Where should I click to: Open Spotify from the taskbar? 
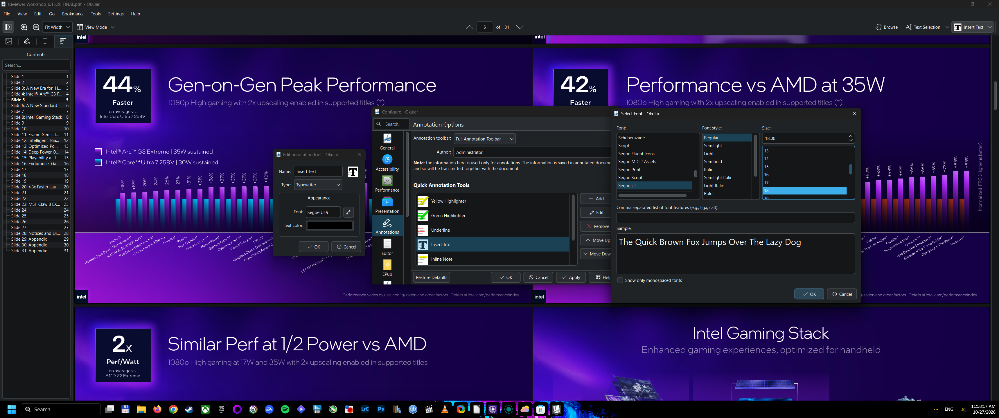285,410
